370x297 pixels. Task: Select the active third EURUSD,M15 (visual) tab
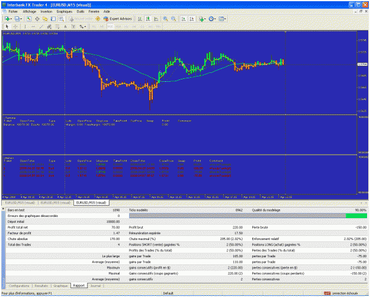[91, 203]
